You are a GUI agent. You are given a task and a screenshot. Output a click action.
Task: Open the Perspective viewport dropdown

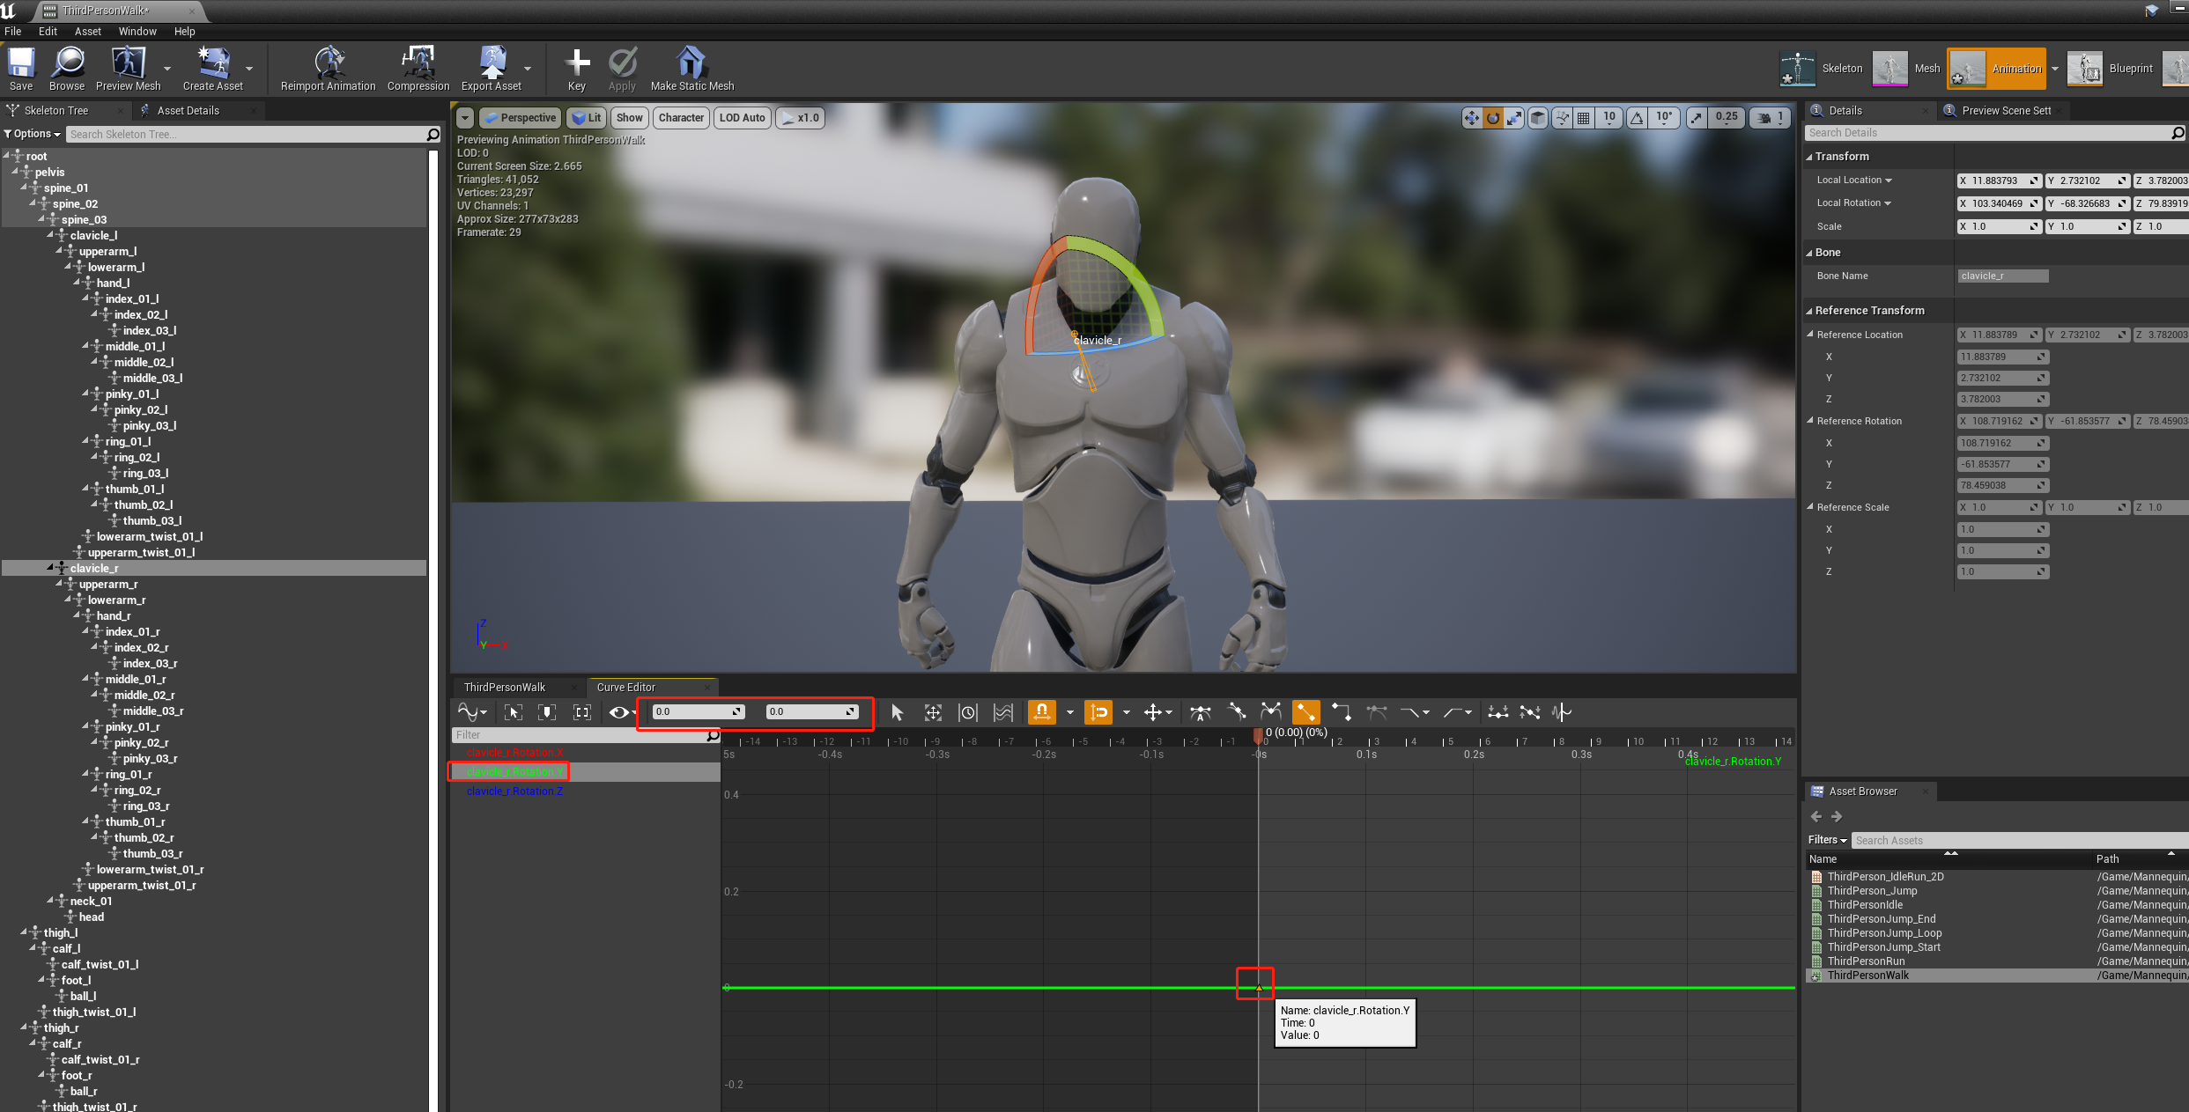[520, 118]
